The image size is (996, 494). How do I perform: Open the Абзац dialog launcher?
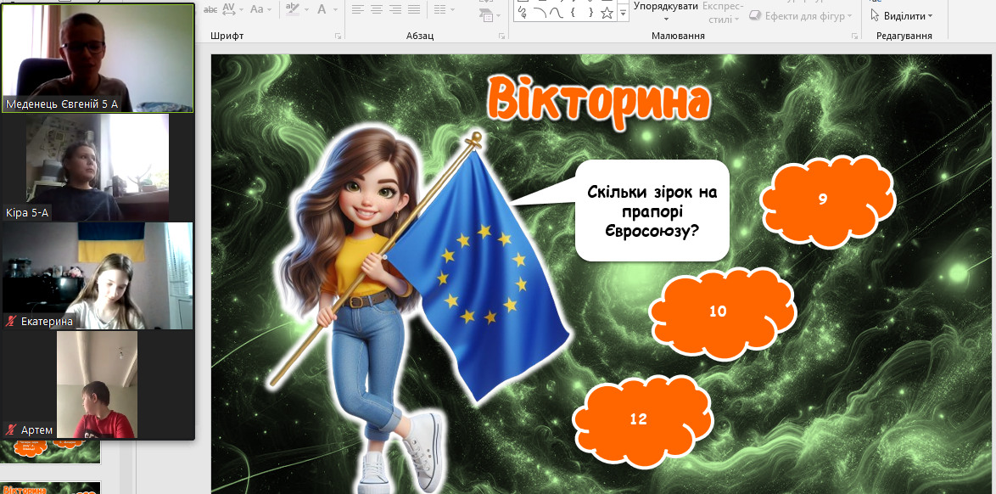pos(501,36)
